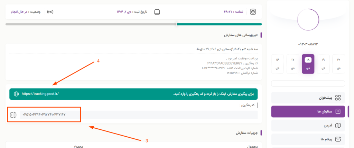This screenshot has height=148, width=354.
Task: Click the line شماره تراکنش
Action: click(x=242, y=73)
